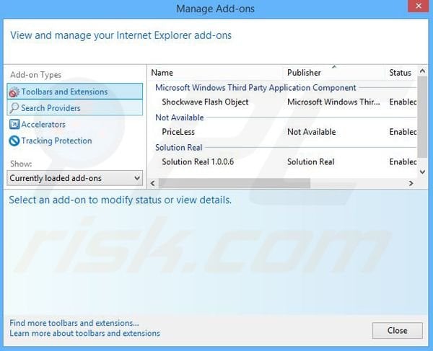Click the vertical scrollbar down arrow
This screenshot has width=433, height=351.
(x=422, y=172)
